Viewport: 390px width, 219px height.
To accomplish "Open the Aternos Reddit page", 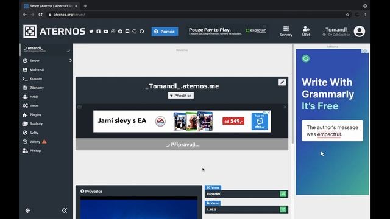I will click(120, 32).
